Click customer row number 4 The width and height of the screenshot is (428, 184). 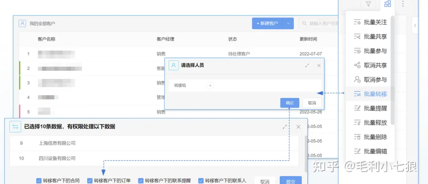tap(29, 97)
